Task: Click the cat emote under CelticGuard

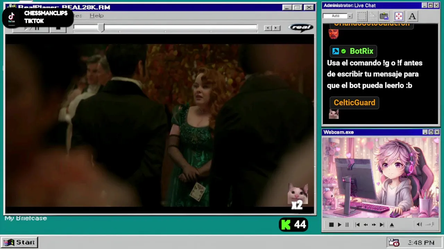Action: click(x=334, y=114)
